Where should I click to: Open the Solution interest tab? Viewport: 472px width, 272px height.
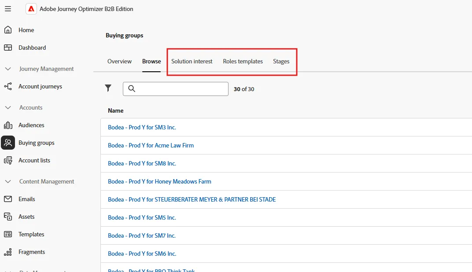tap(192, 61)
